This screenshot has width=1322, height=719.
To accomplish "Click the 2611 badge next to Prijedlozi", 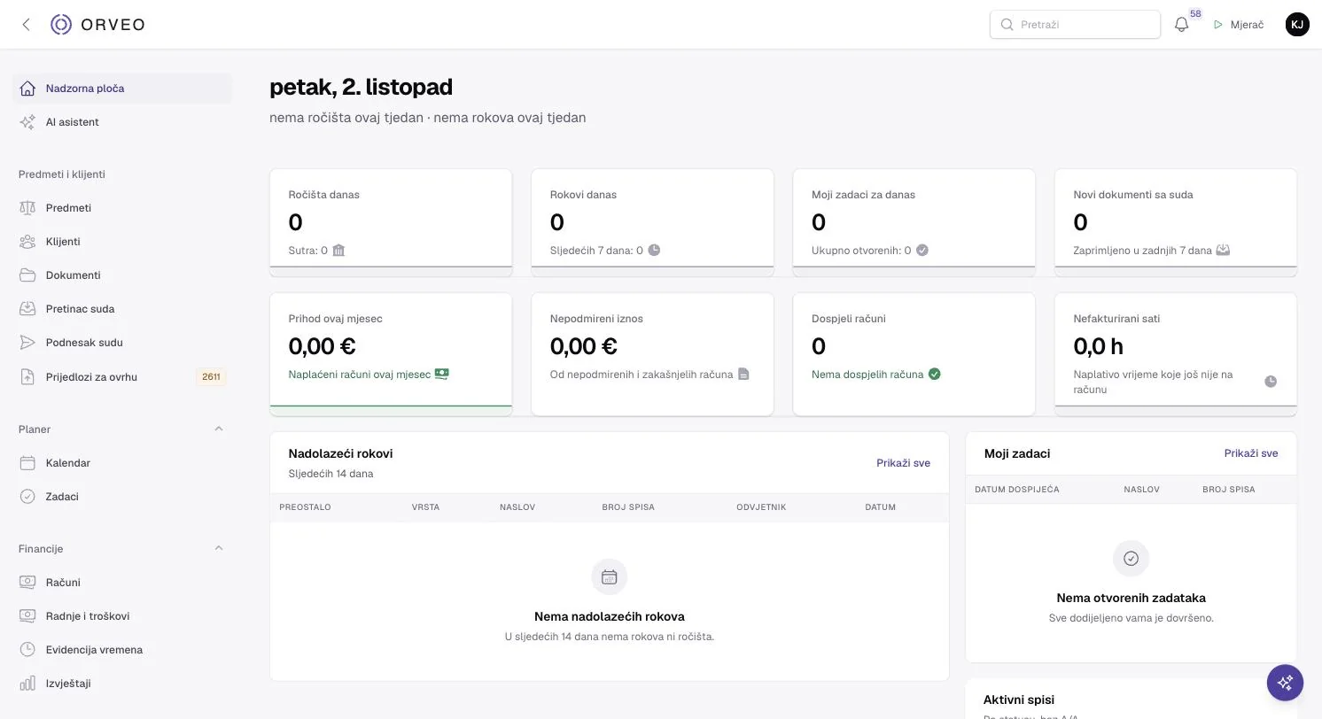I will pyautogui.click(x=211, y=377).
